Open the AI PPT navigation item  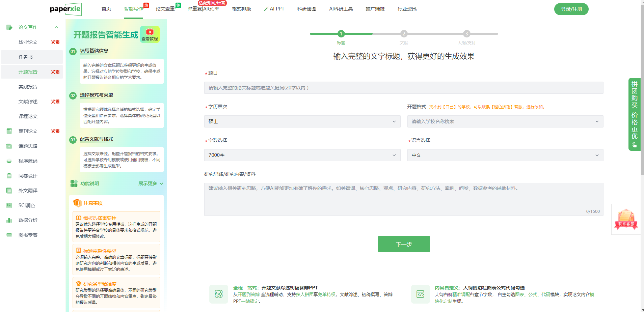pyautogui.click(x=274, y=9)
